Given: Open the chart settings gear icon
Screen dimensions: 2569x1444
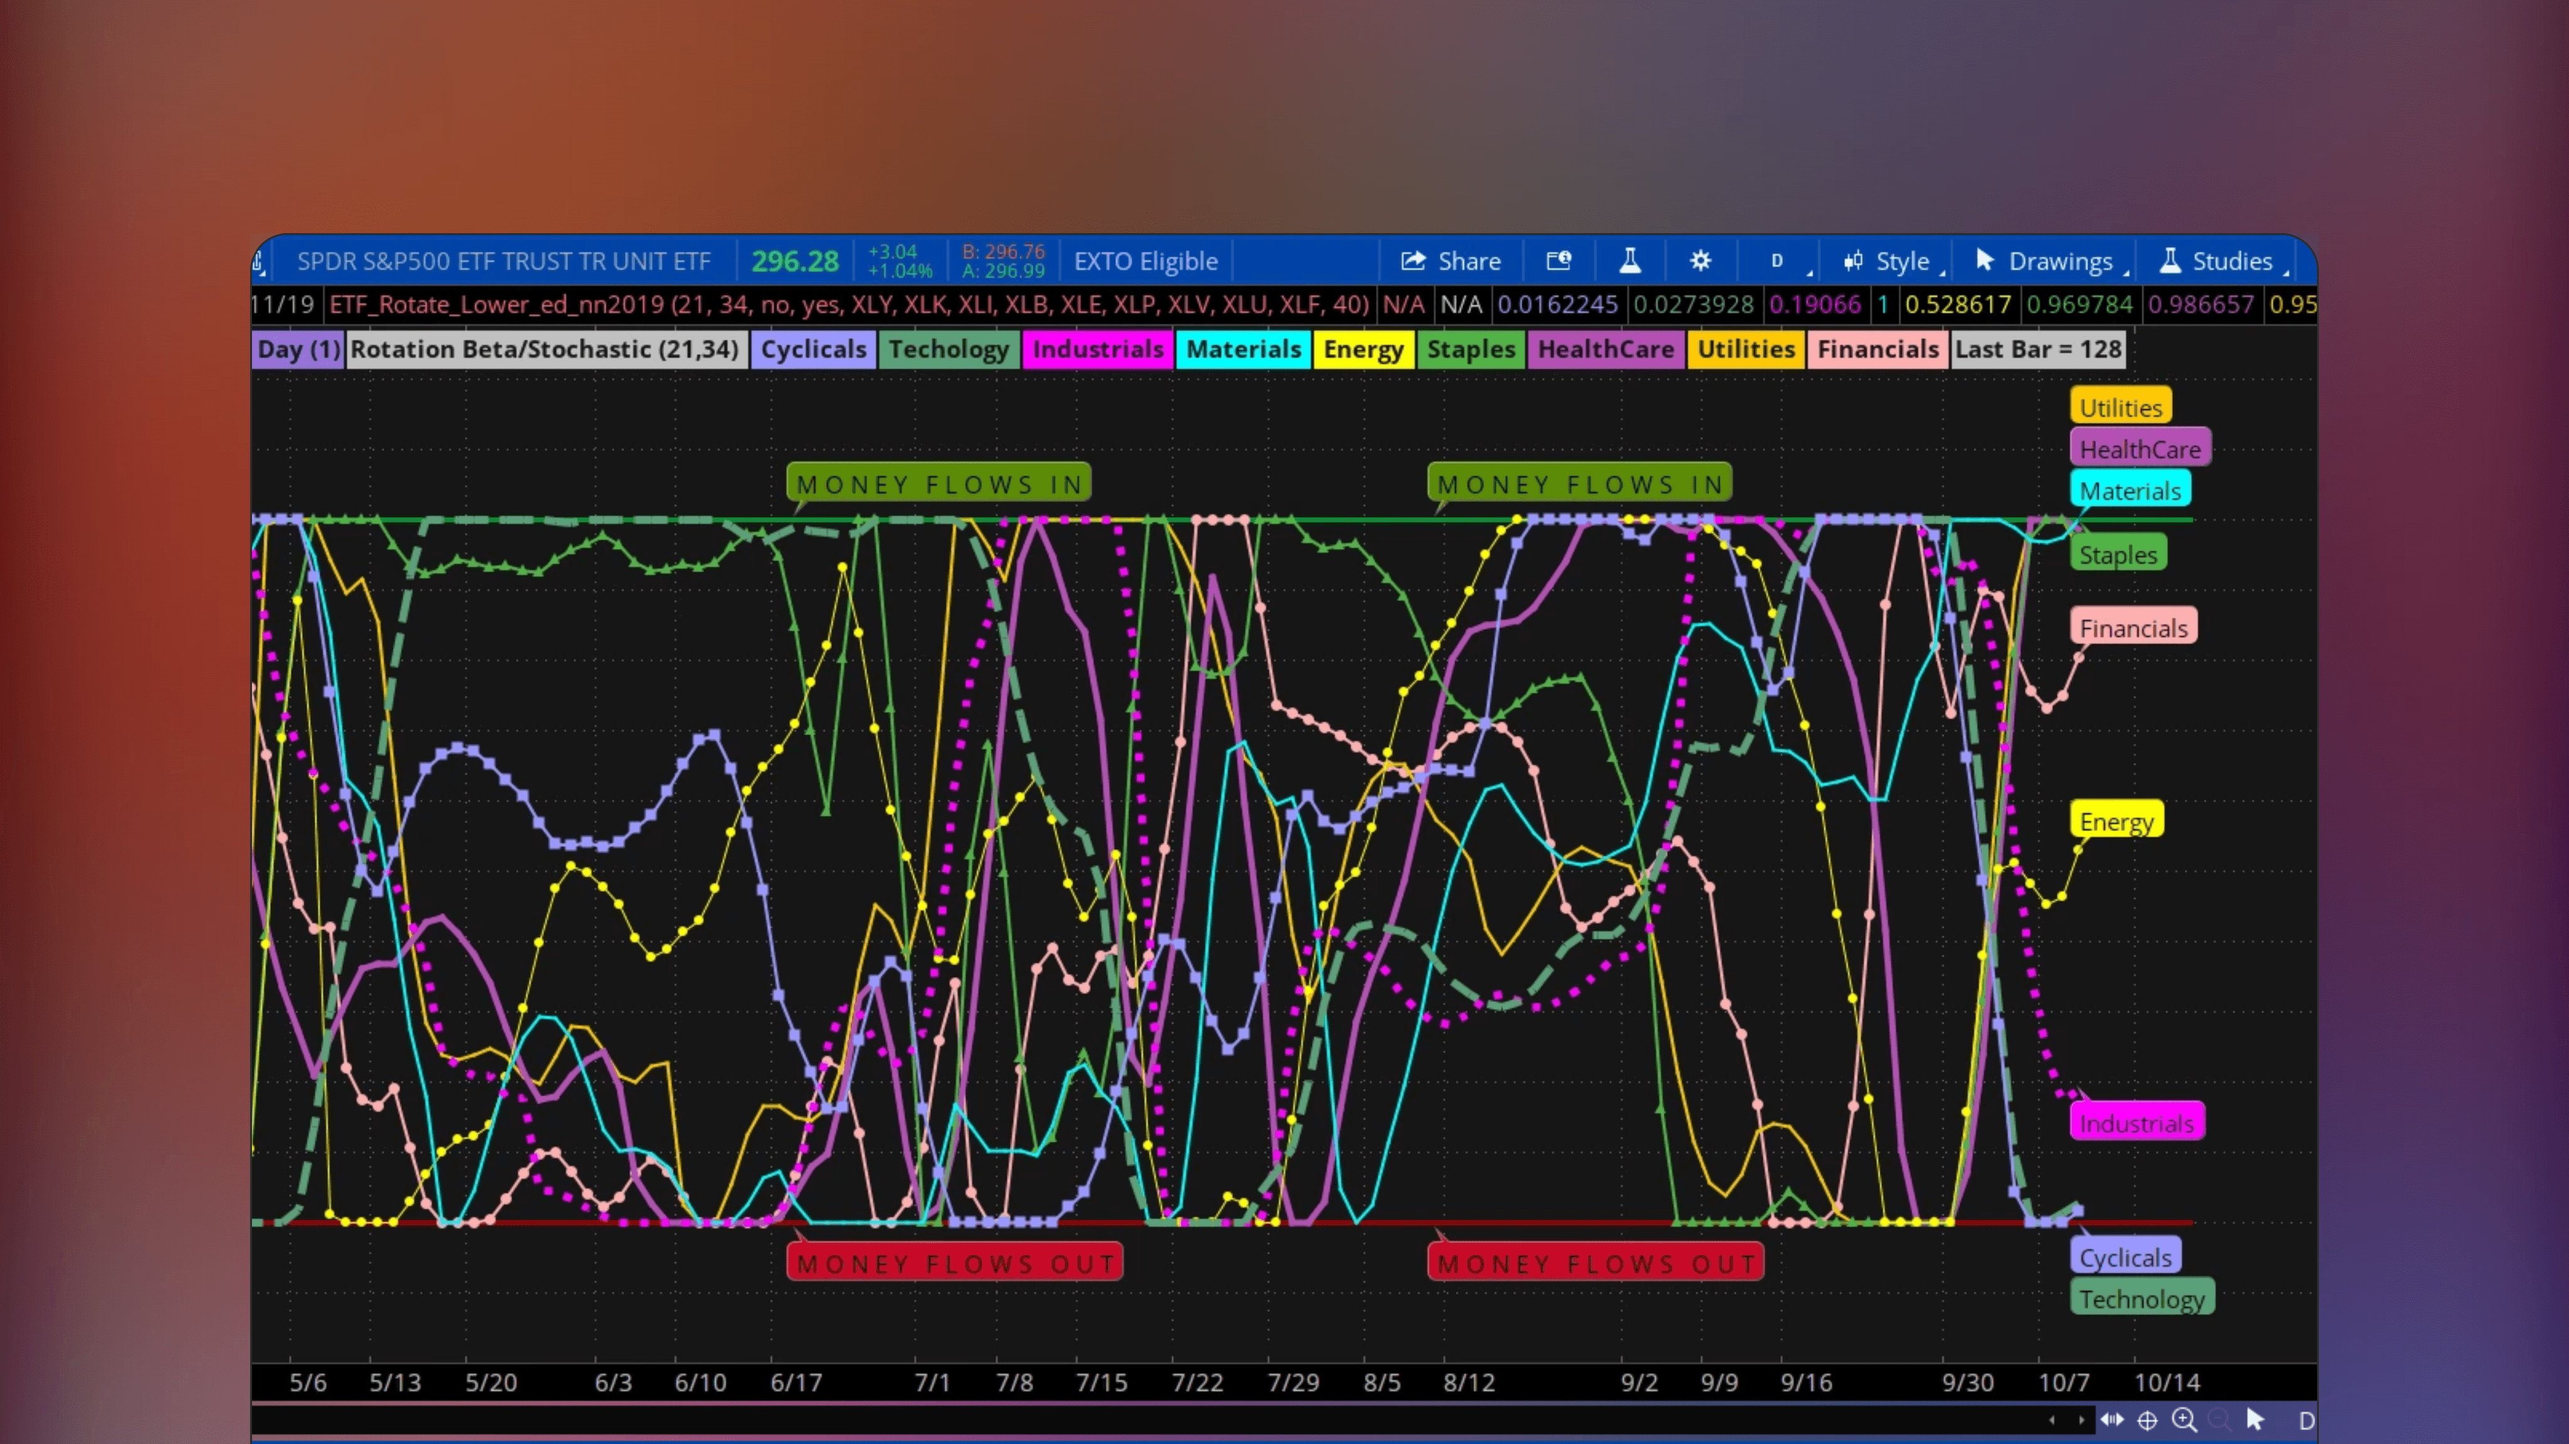Looking at the screenshot, I should click(1700, 261).
